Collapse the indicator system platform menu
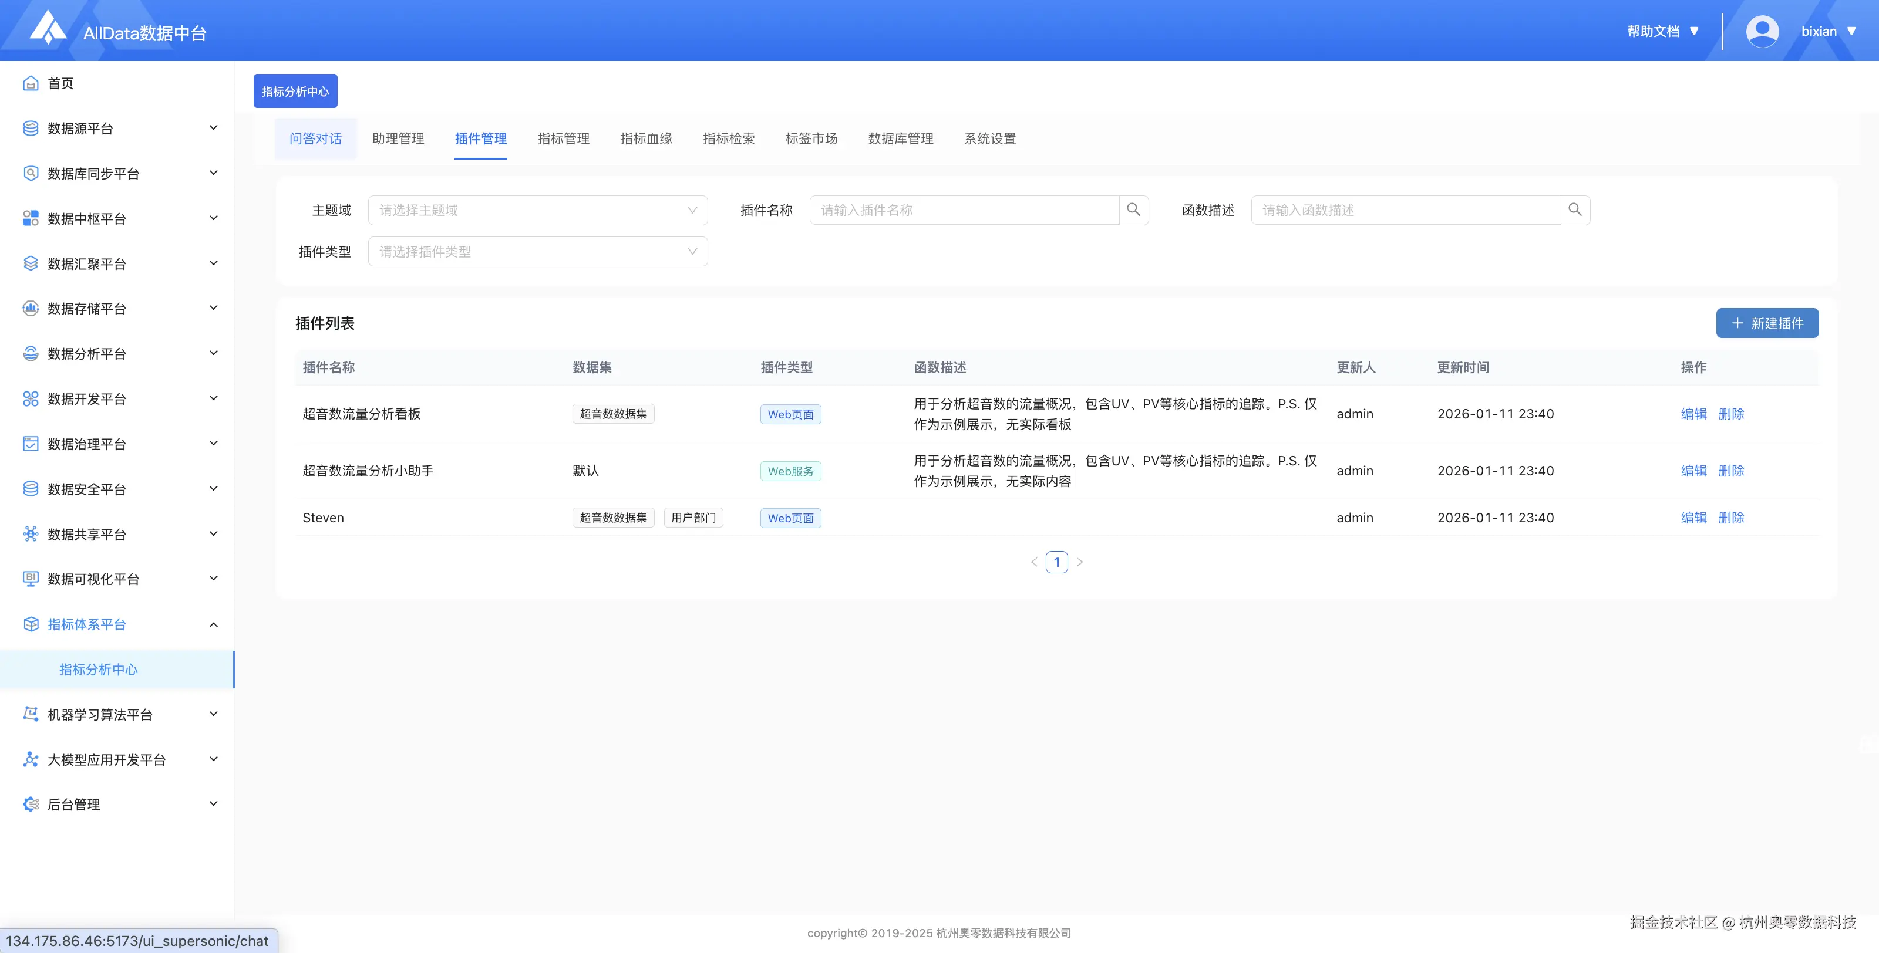The width and height of the screenshot is (1879, 953). [x=213, y=624]
